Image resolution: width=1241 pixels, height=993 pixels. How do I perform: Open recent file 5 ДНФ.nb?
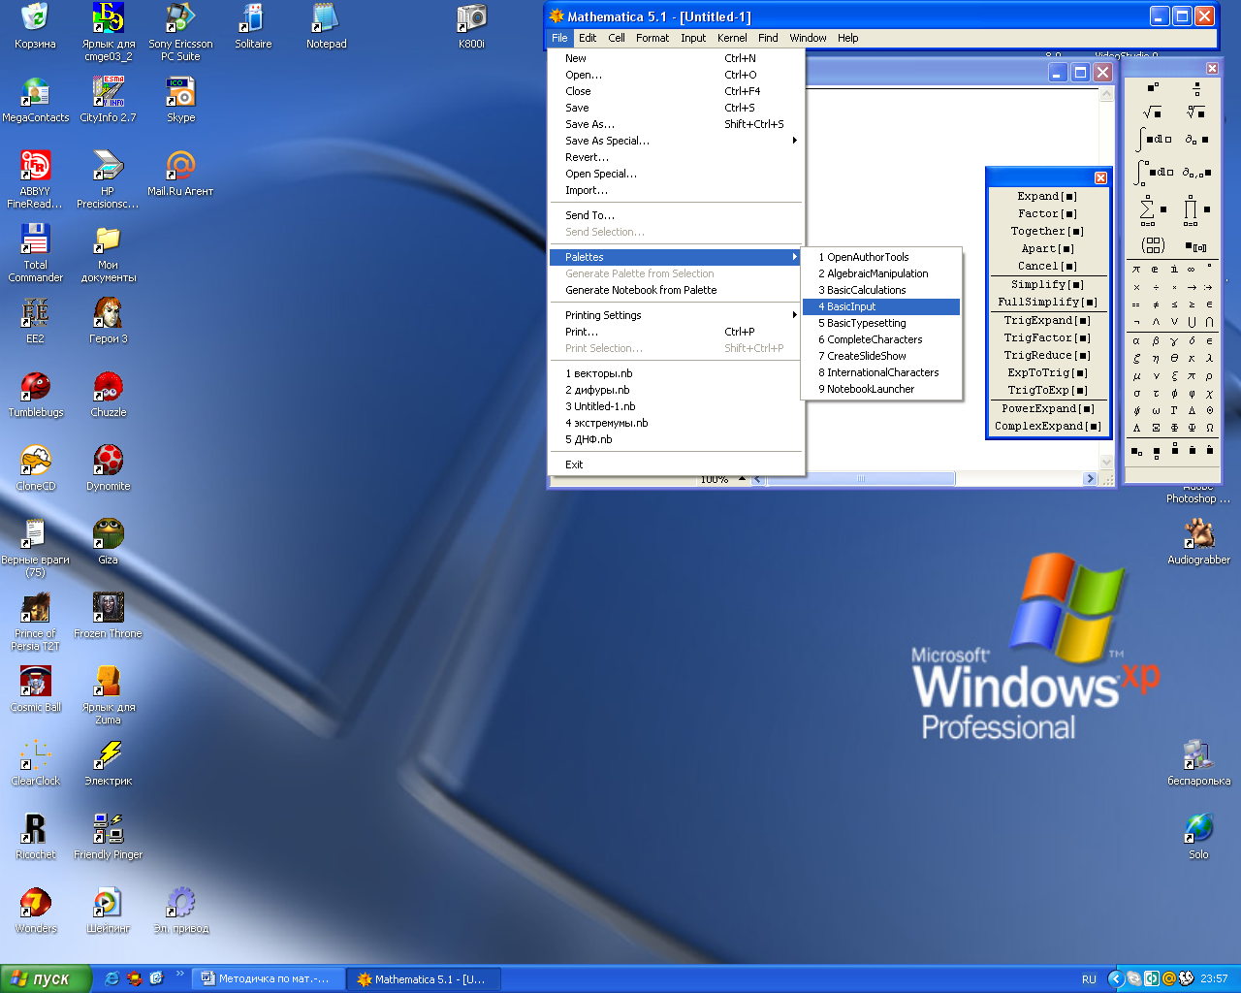[x=677, y=439]
